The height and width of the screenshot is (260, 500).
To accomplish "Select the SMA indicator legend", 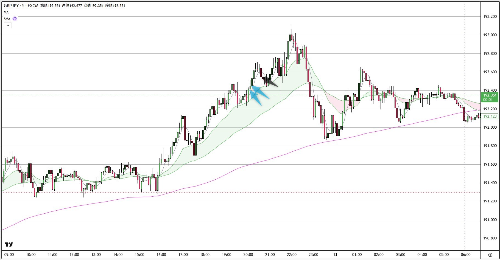I will point(7,19).
